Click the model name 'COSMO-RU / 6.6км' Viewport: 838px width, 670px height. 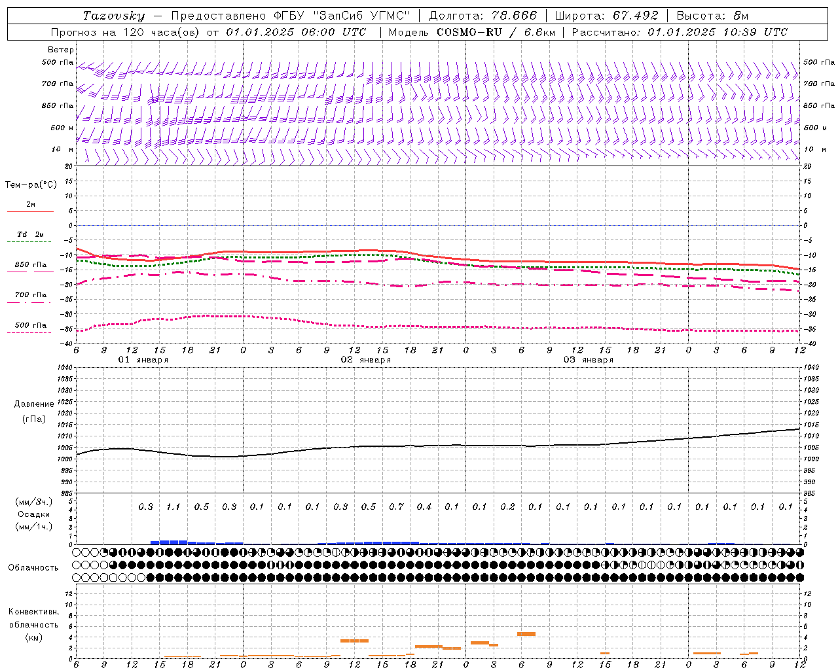(496, 32)
